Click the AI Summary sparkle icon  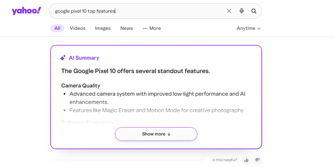(63, 58)
